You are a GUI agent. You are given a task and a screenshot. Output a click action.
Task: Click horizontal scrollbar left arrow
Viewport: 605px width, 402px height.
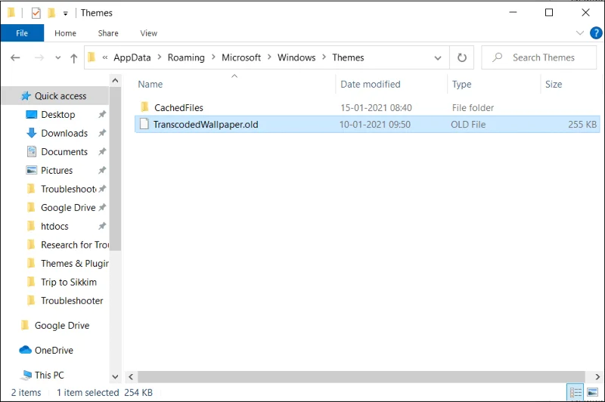(x=130, y=376)
